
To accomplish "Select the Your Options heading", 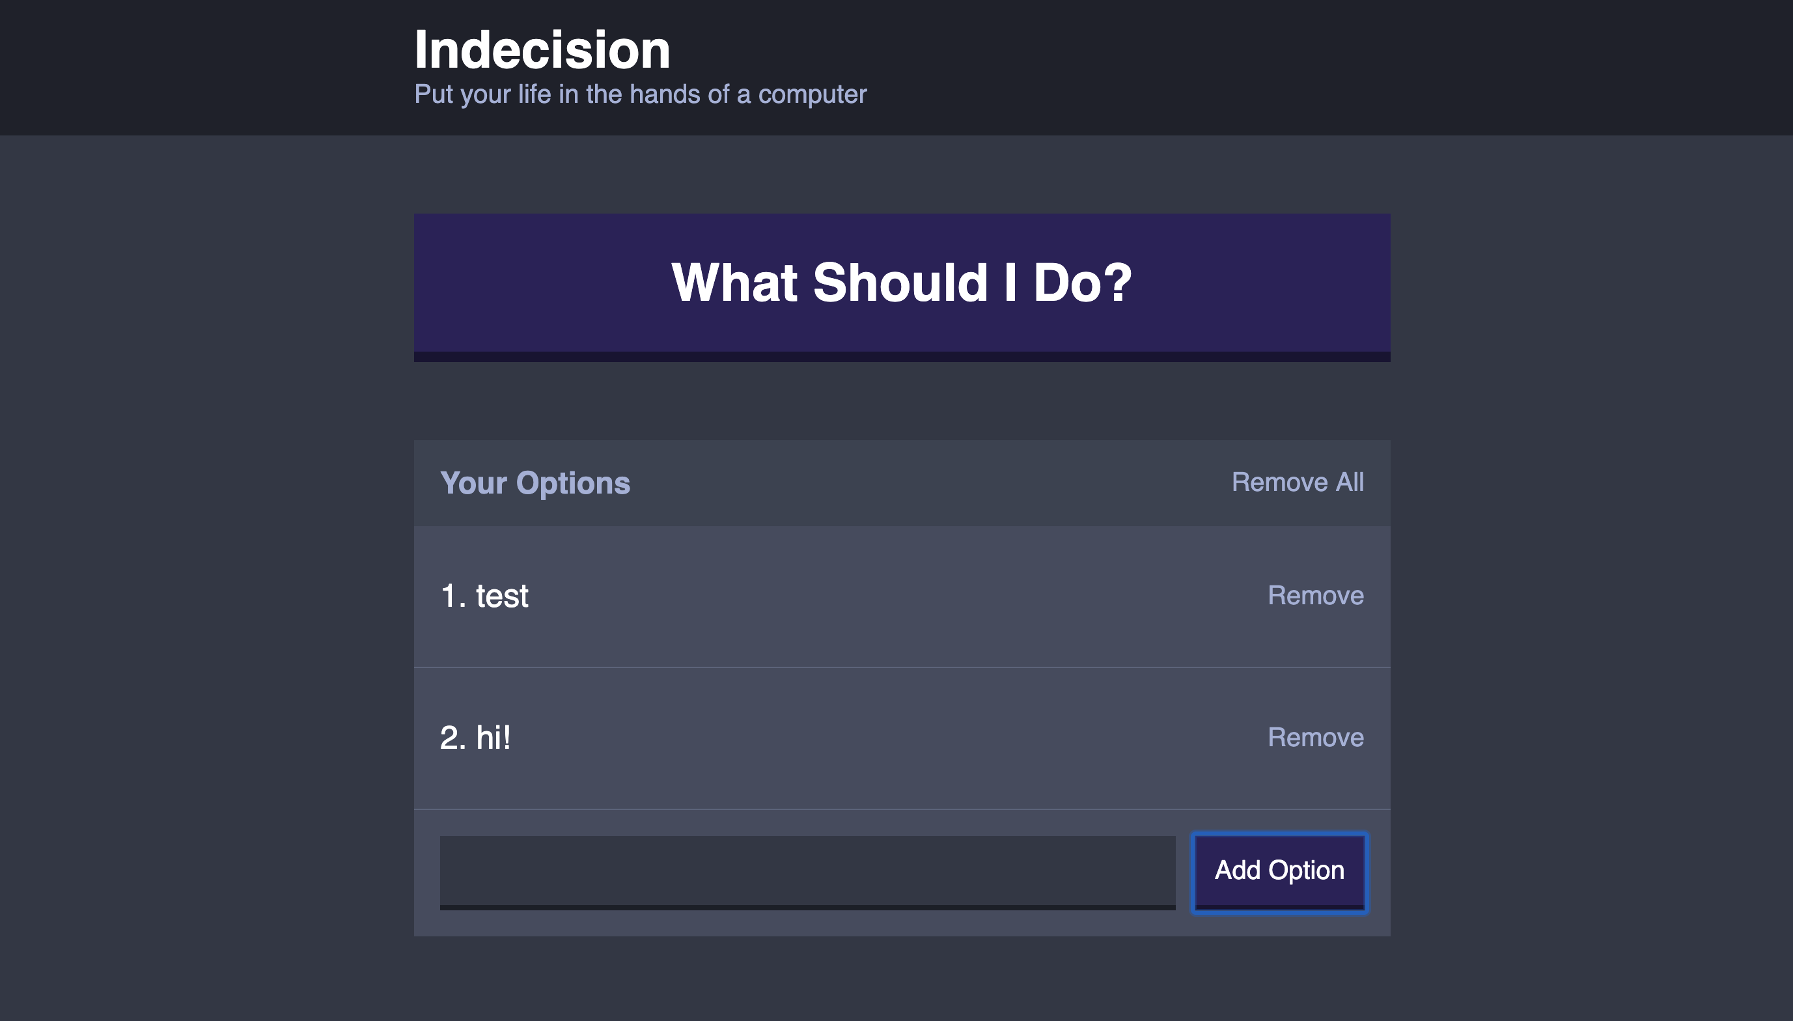I will pos(535,483).
